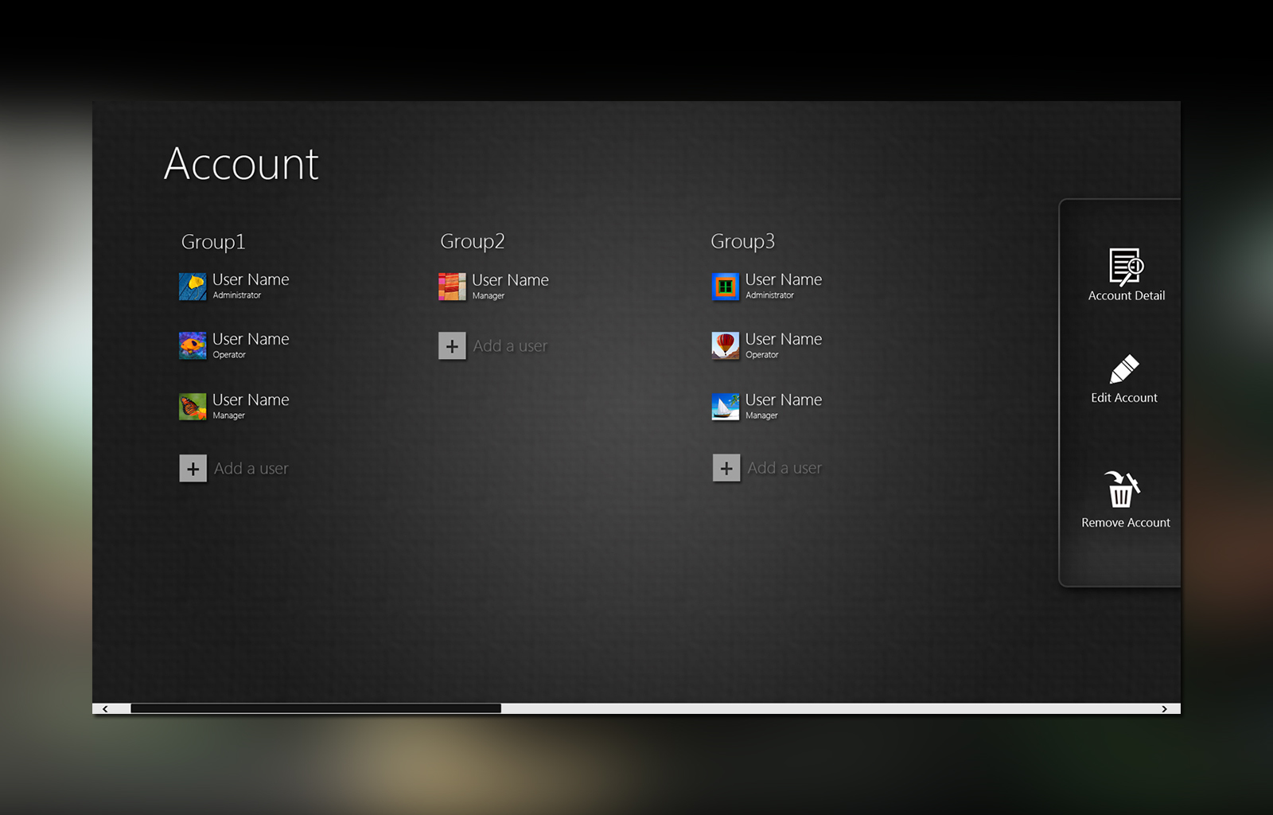Viewport: 1273px width, 815px height.
Task: Click the Remove Account trash icon
Action: [1122, 489]
